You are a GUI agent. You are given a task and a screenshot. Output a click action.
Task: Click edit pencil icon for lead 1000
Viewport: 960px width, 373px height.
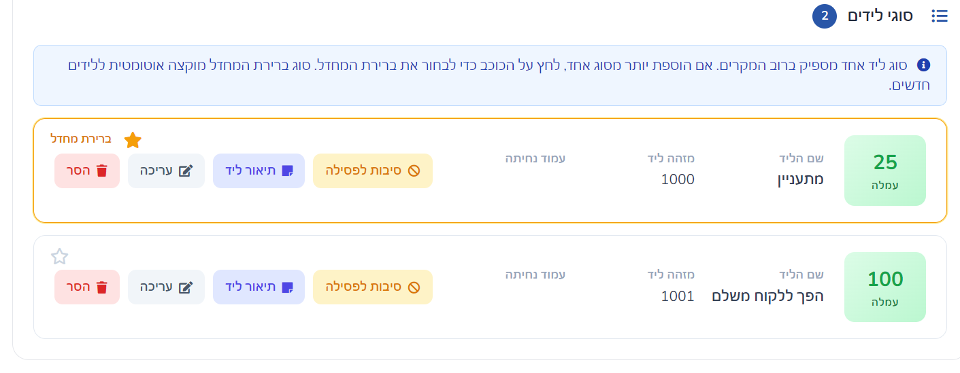coord(185,171)
